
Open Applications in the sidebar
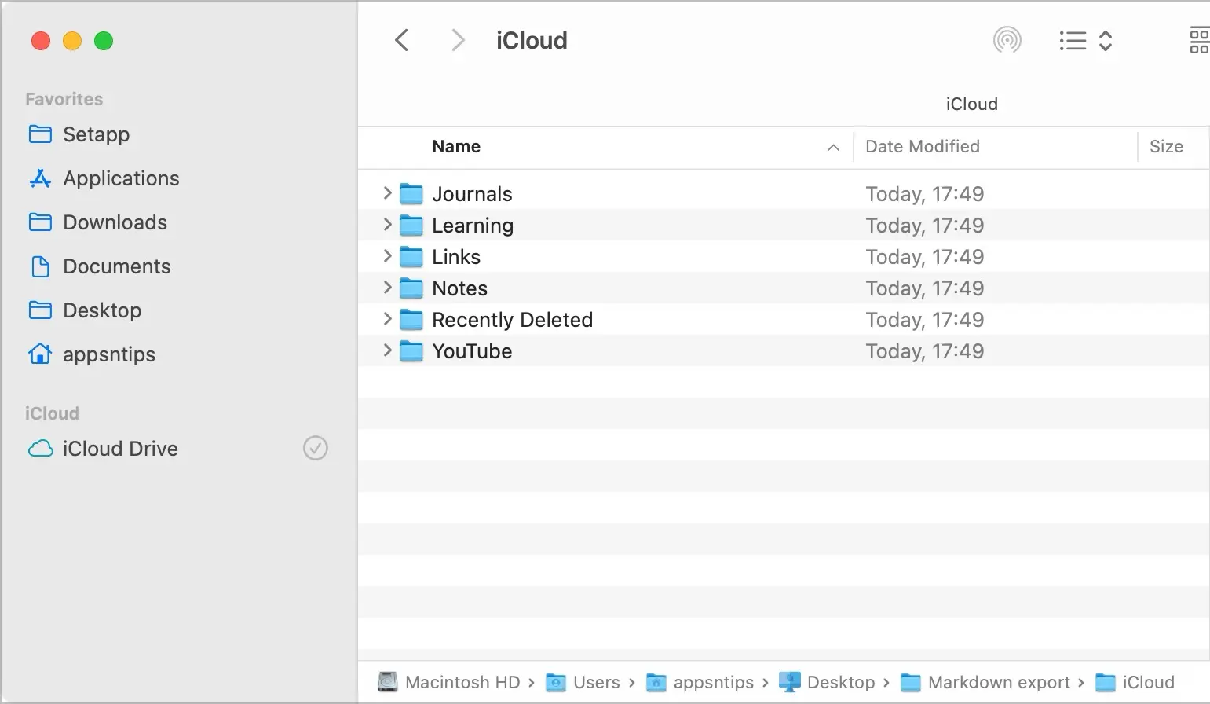coord(104,178)
